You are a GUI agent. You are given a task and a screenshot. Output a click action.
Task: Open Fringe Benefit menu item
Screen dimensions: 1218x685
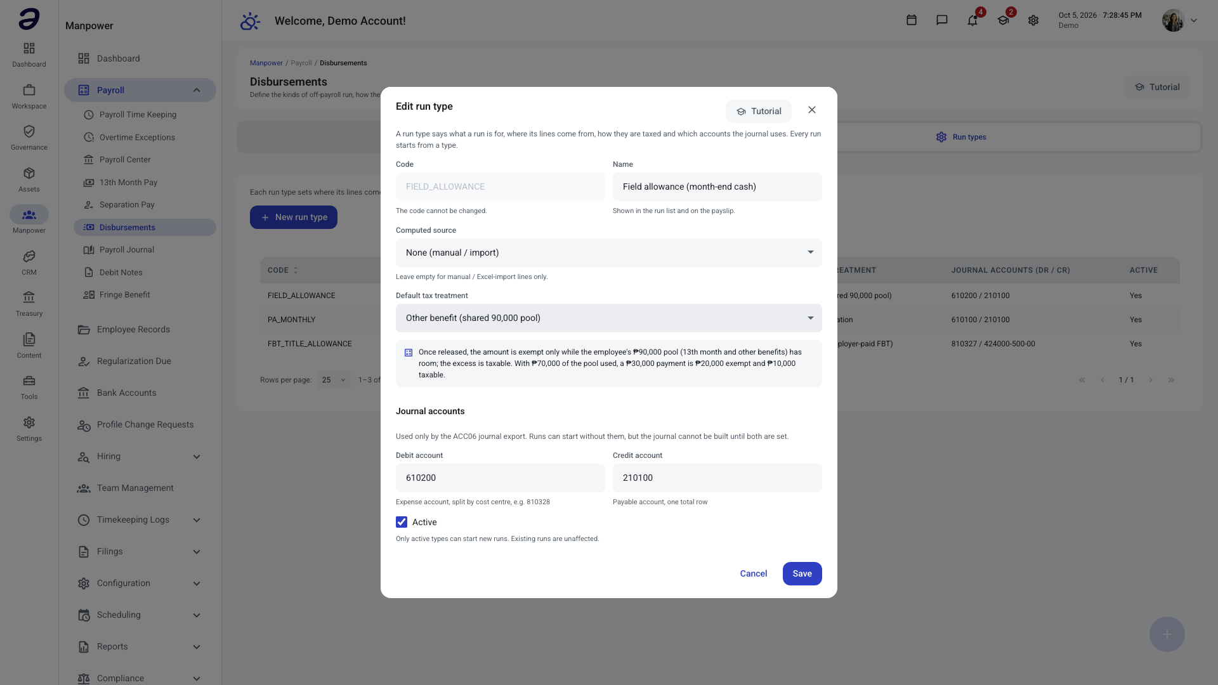click(x=145, y=295)
